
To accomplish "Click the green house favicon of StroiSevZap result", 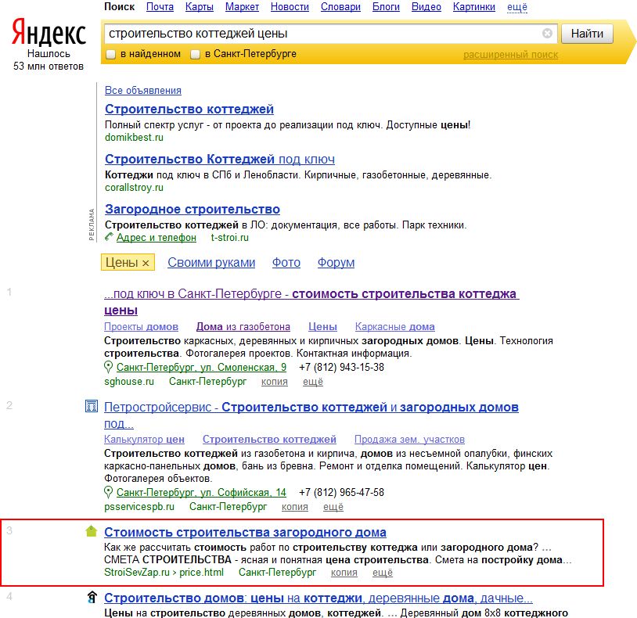I will click(x=92, y=531).
